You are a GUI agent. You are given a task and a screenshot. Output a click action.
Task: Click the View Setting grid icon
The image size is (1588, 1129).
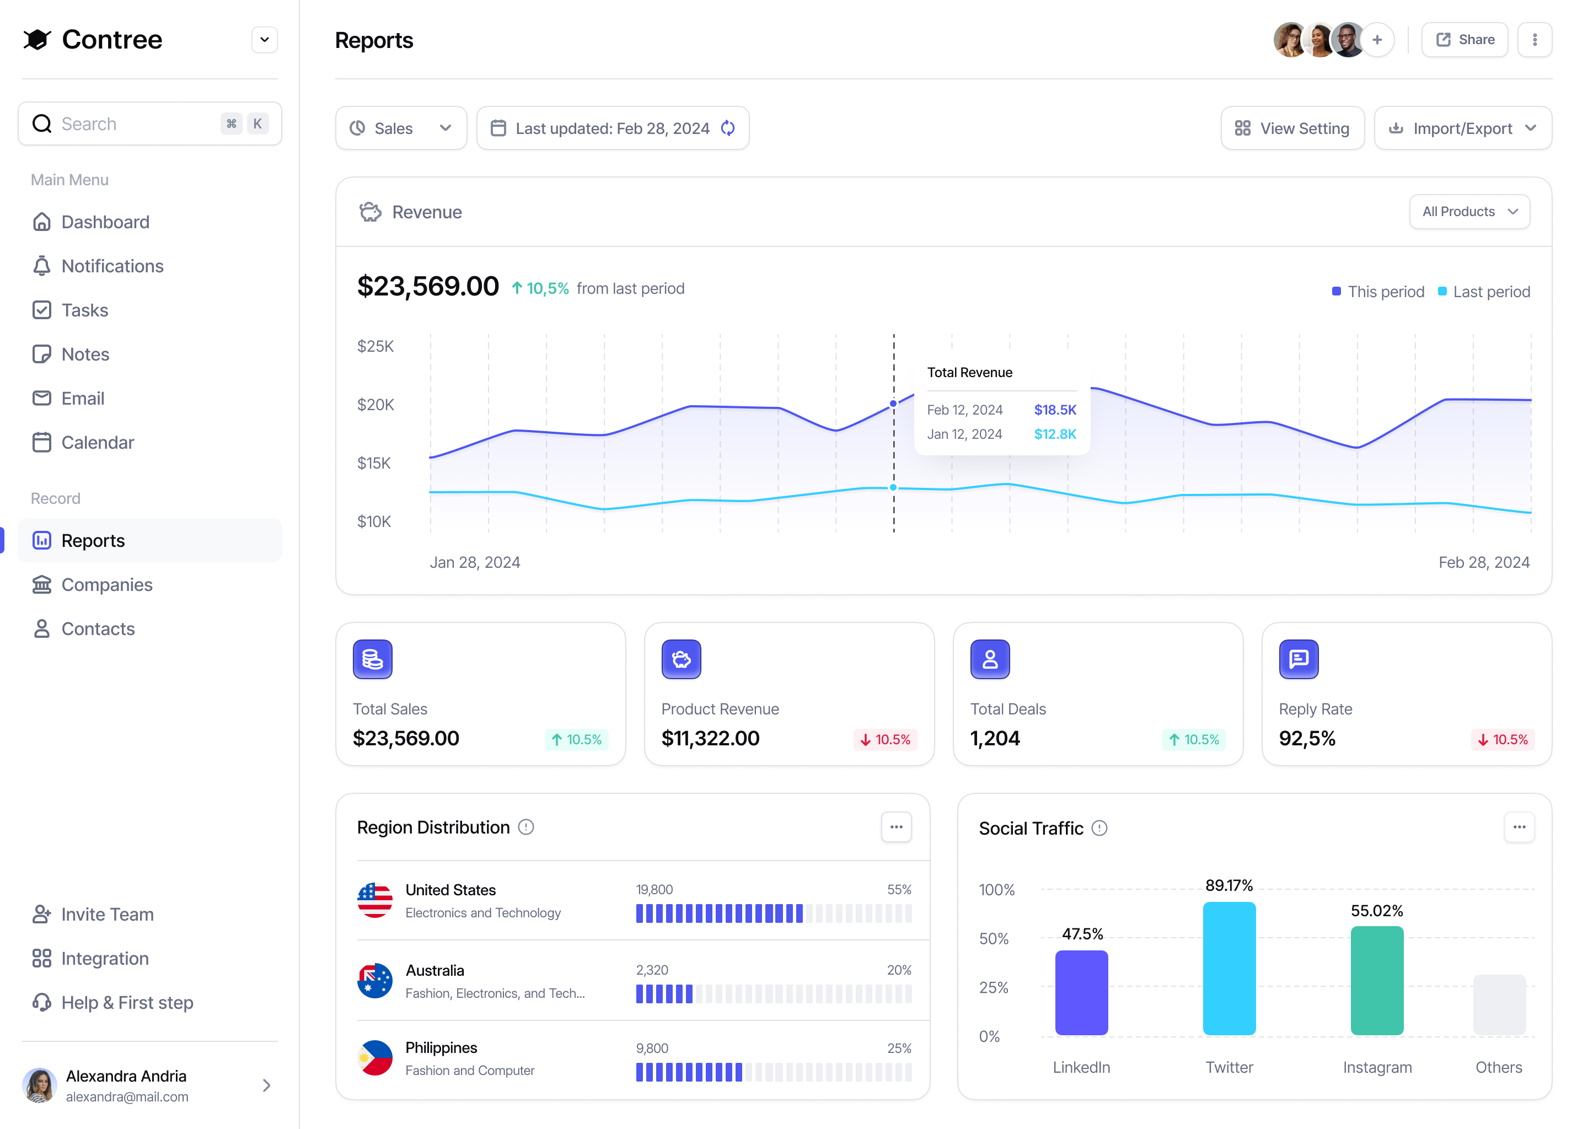(x=1242, y=128)
